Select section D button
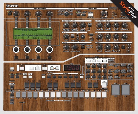 (x=50, y=85)
